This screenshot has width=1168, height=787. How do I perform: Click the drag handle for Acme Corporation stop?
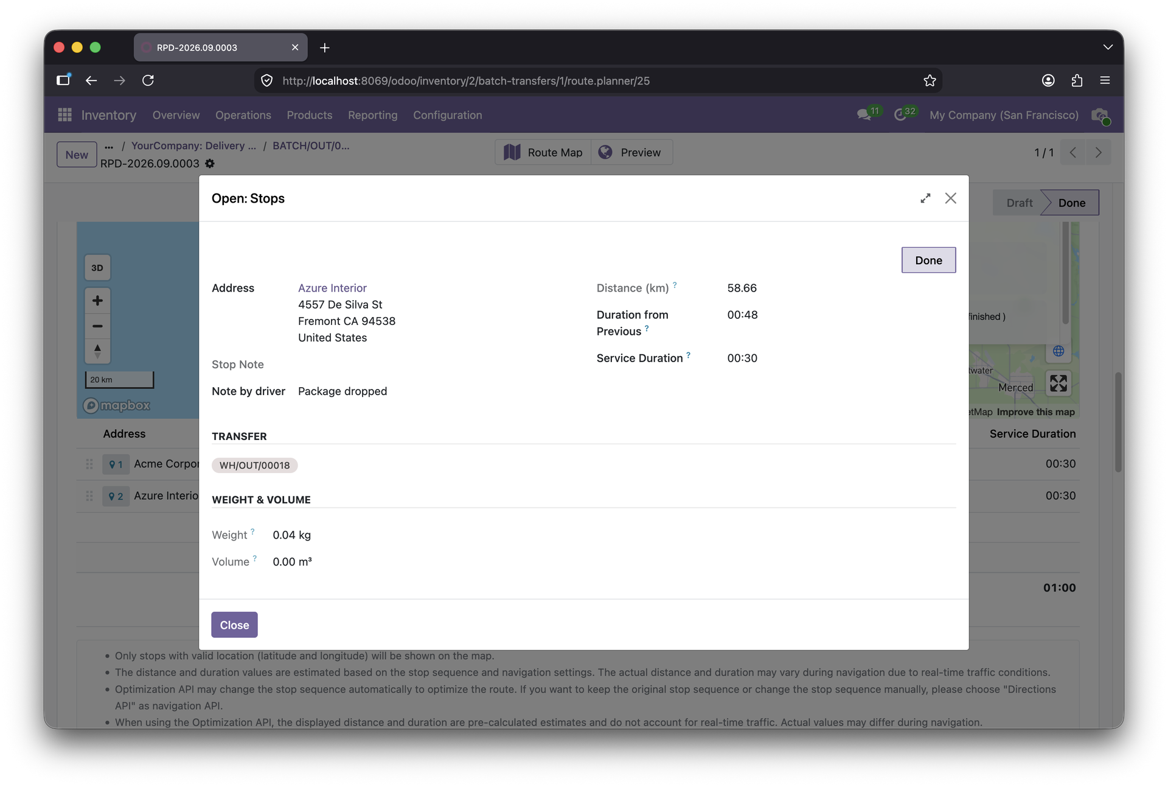[89, 464]
